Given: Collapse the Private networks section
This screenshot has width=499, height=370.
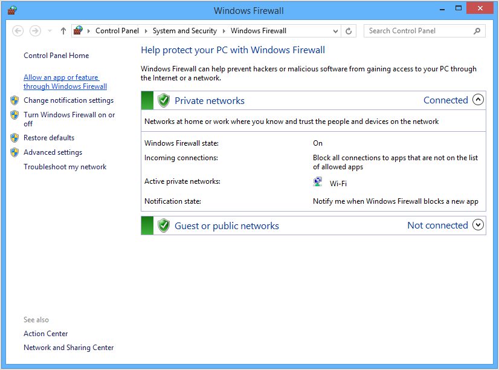Looking at the screenshot, I should coord(478,100).
